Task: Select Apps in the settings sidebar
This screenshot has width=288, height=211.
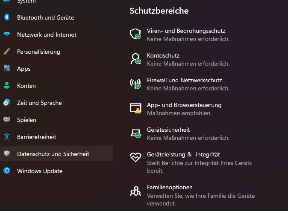Action: tap(24, 69)
